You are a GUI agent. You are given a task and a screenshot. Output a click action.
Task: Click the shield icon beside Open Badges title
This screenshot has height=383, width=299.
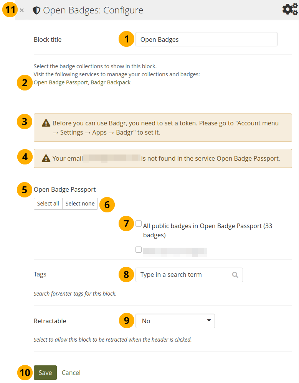(x=36, y=10)
